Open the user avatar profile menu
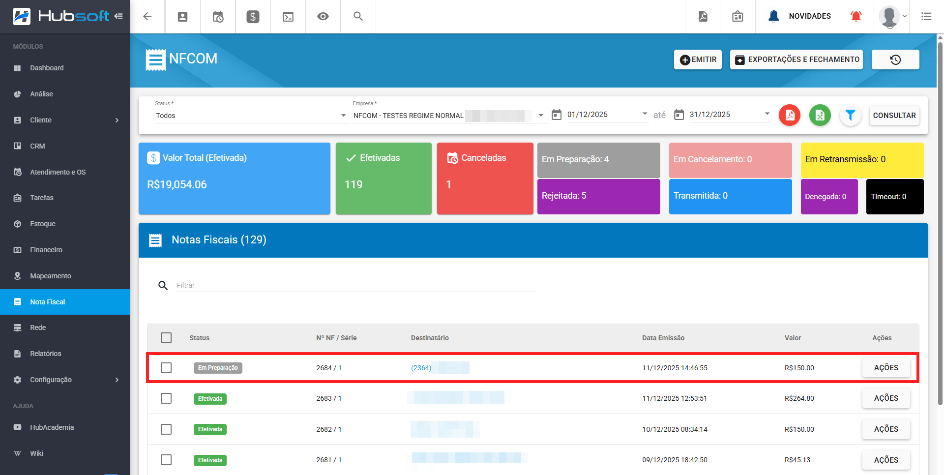This screenshot has height=475, width=944. click(892, 17)
